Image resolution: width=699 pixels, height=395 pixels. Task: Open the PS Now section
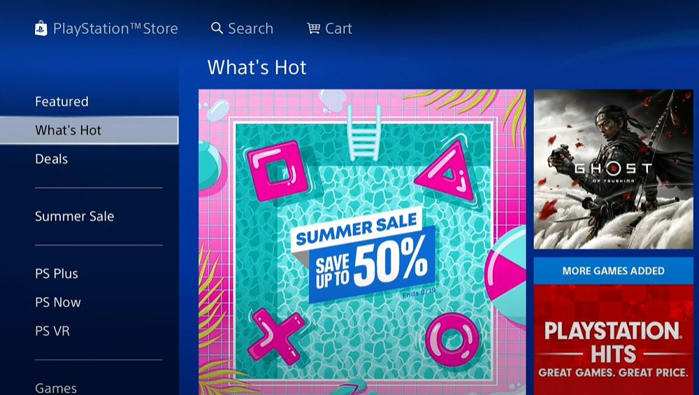click(x=58, y=302)
